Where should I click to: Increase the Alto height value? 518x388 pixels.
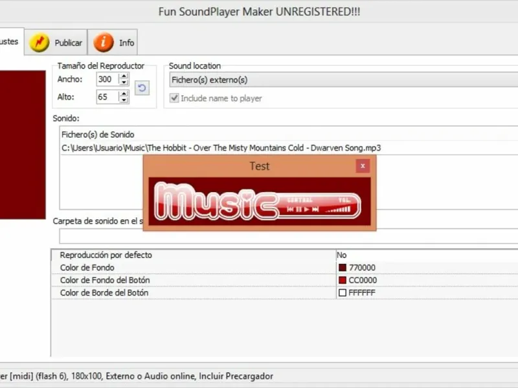[124, 94]
